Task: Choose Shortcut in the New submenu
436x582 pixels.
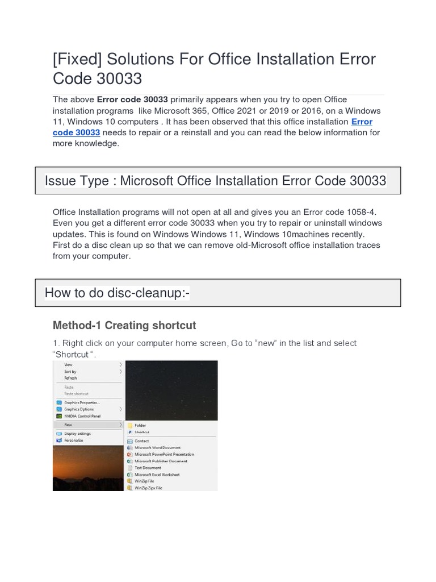Action: [141, 432]
